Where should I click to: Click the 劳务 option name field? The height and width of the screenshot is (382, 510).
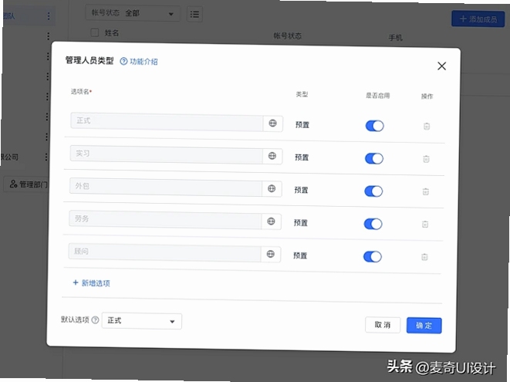click(x=165, y=220)
